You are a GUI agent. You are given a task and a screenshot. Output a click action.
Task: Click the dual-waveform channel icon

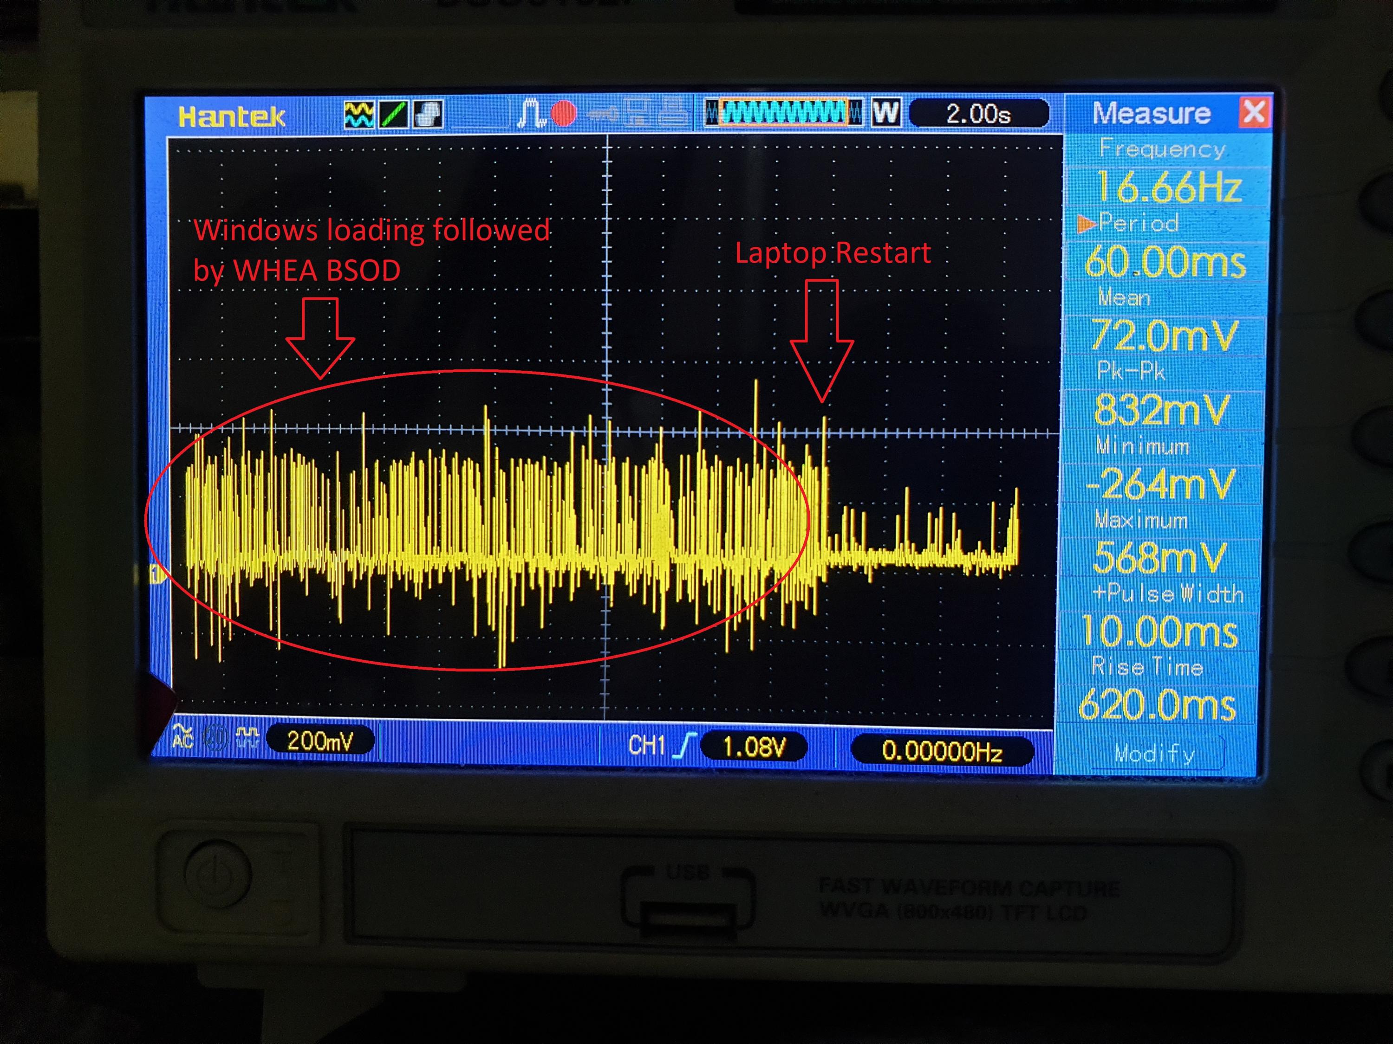tap(359, 115)
